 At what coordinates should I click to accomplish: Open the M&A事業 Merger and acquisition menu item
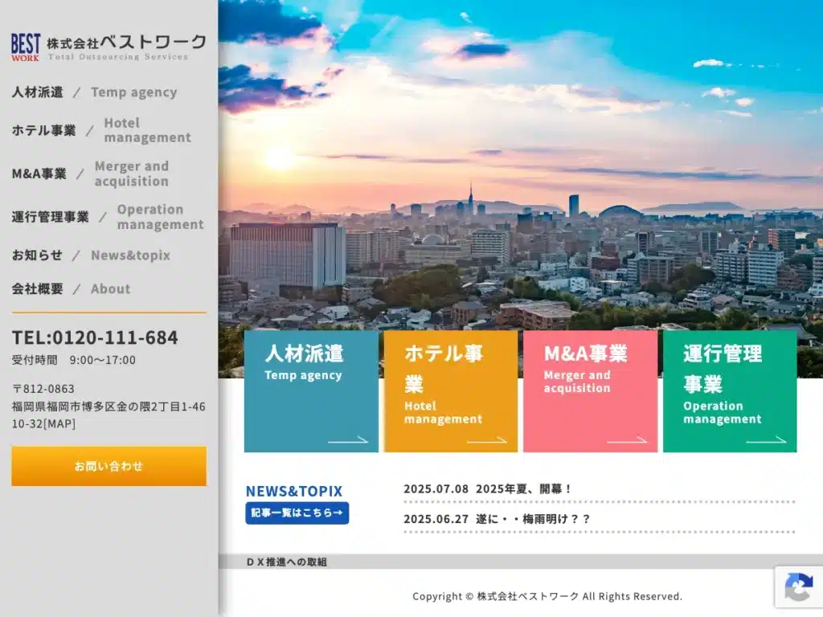pos(90,174)
